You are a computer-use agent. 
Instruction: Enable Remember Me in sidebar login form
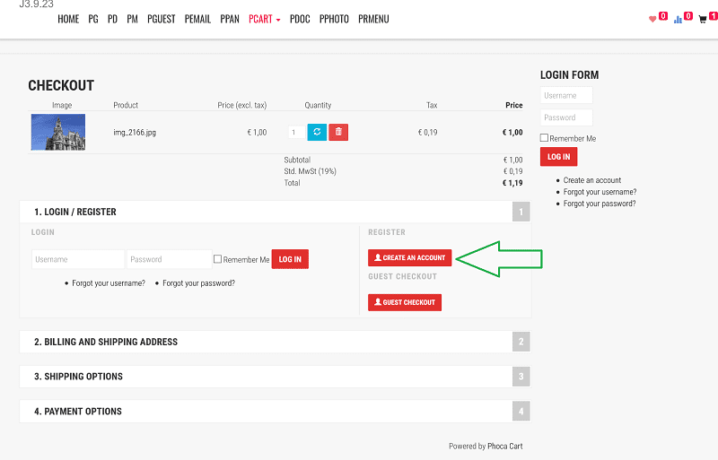[x=545, y=138]
